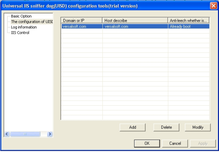Select Basic Option in the tree
This screenshot has height=152, width=219.
click(x=21, y=16)
